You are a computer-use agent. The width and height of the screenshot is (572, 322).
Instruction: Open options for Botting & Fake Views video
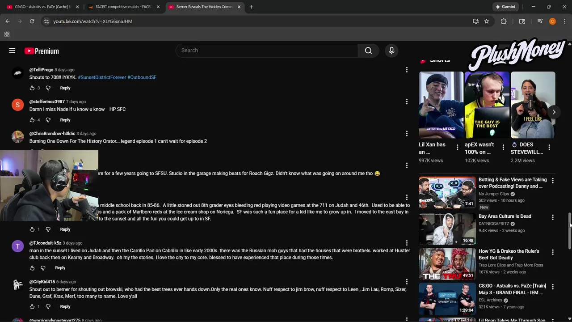tap(553, 181)
